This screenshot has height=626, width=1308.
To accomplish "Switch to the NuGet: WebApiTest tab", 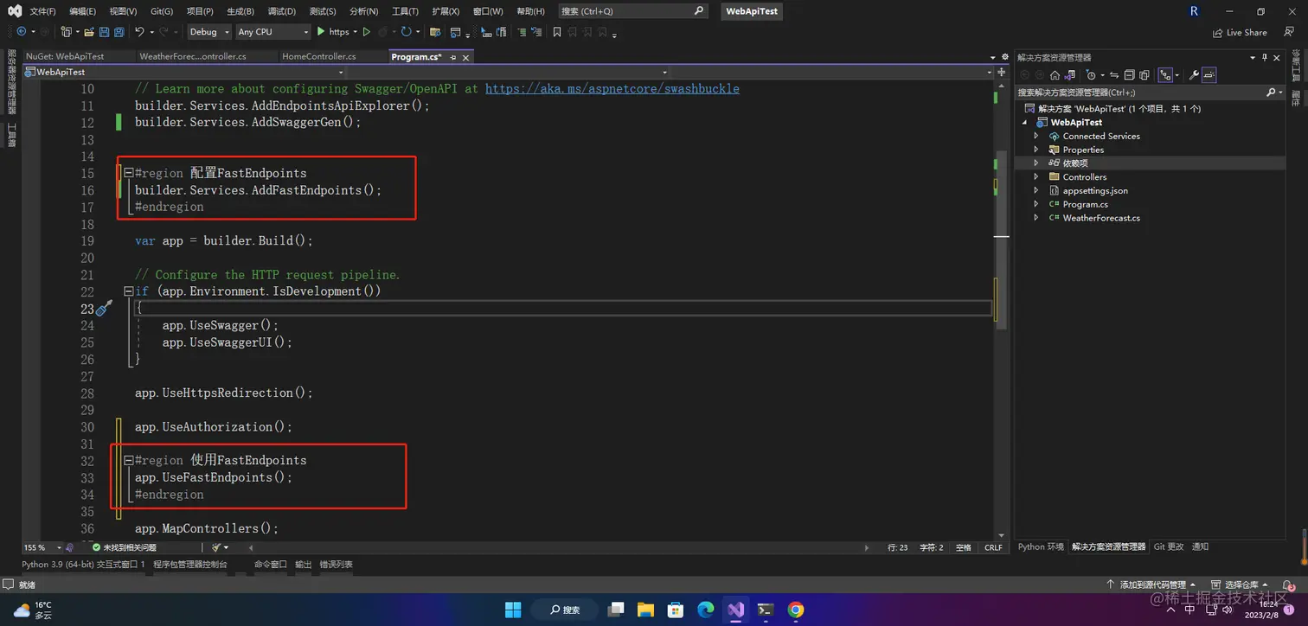I will point(65,56).
